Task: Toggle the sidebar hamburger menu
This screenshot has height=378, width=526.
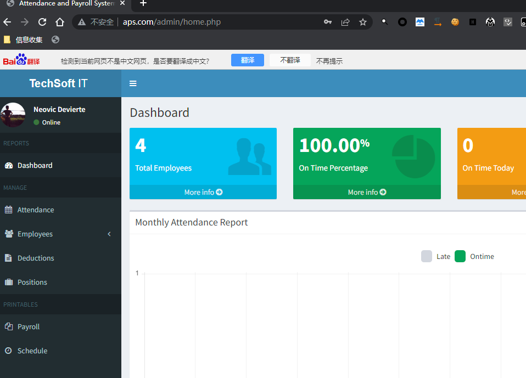Action: click(133, 83)
